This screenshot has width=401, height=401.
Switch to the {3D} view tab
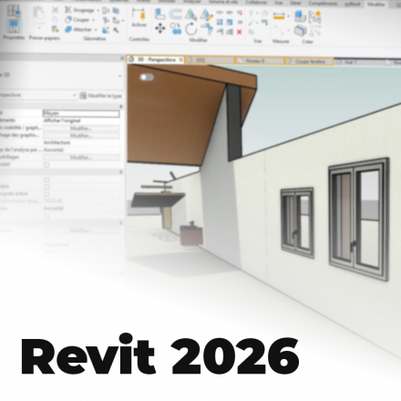click(210, 60)
